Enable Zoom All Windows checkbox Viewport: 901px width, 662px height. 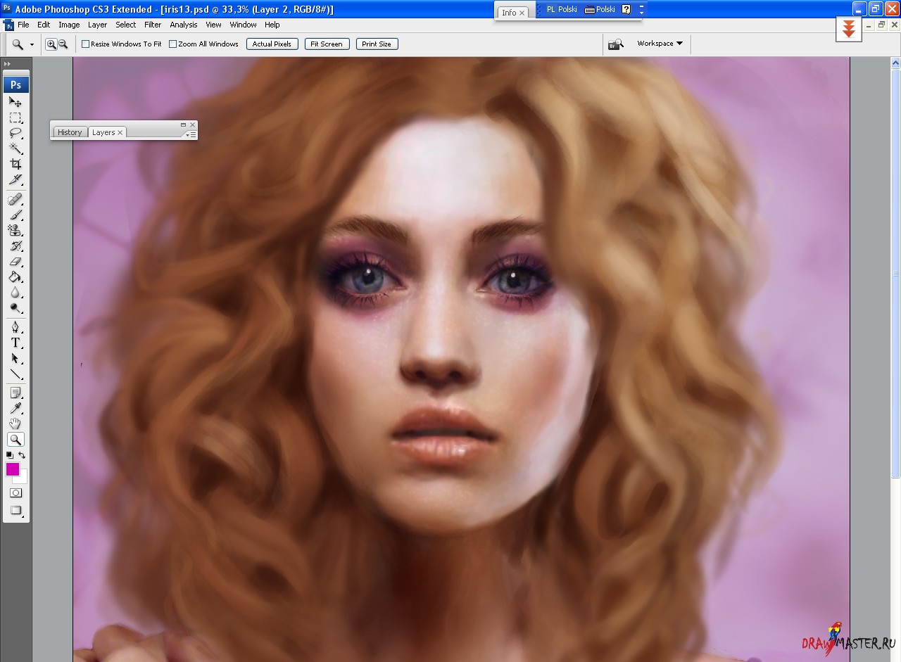pos(172,44)
